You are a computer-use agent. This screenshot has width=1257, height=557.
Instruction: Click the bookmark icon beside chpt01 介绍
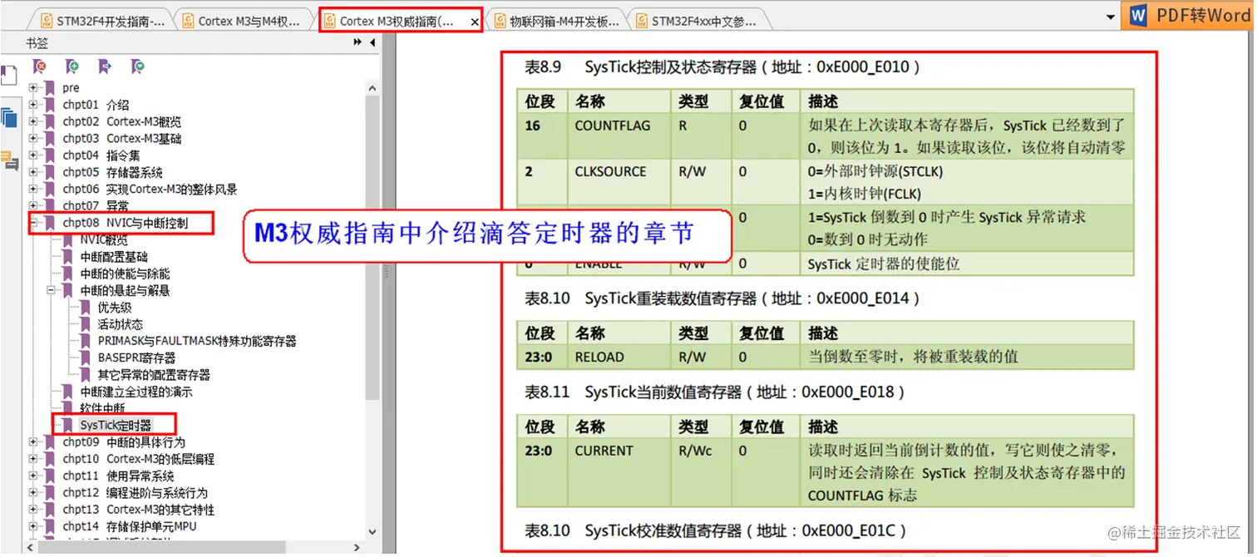click(x=50, y=105)
